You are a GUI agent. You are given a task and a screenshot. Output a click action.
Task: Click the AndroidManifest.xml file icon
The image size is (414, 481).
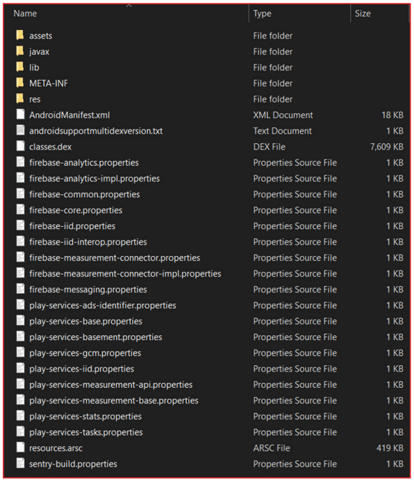[20, 115]
